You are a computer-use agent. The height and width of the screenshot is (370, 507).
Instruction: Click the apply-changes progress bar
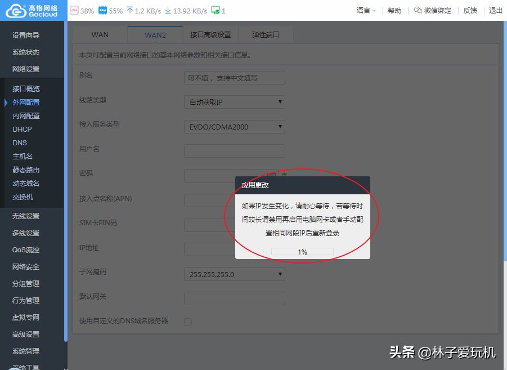click(x=302, y=252)
